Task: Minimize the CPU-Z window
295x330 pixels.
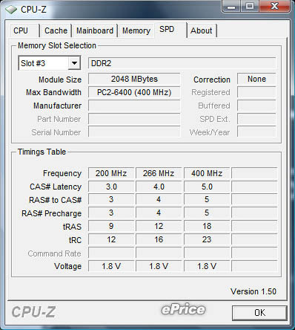Action: click(x=231, y=7)
